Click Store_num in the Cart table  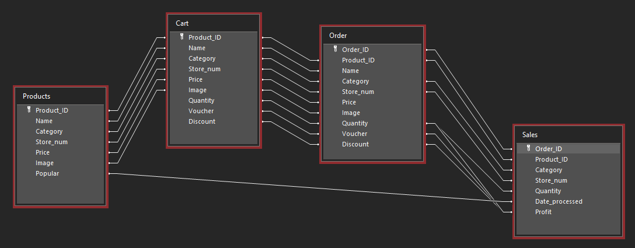click(204, 69)
